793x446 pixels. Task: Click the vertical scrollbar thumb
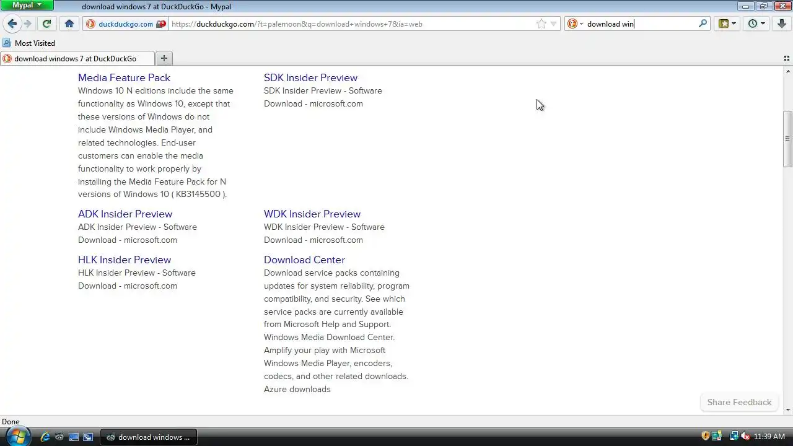coord(787,139)
